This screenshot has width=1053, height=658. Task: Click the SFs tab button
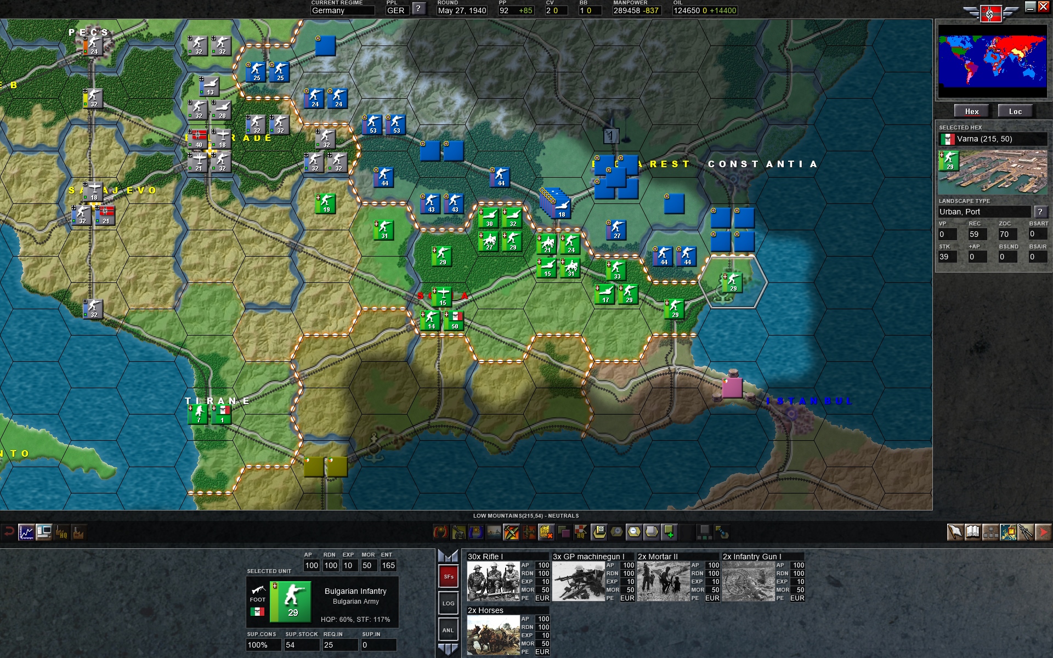tap(448, 576)
